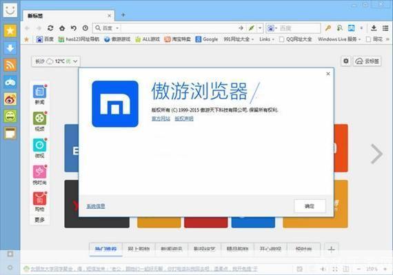The image size is (393, 275).
Task: Open the Favorites star sidebar panel
Action: [10, 31]
